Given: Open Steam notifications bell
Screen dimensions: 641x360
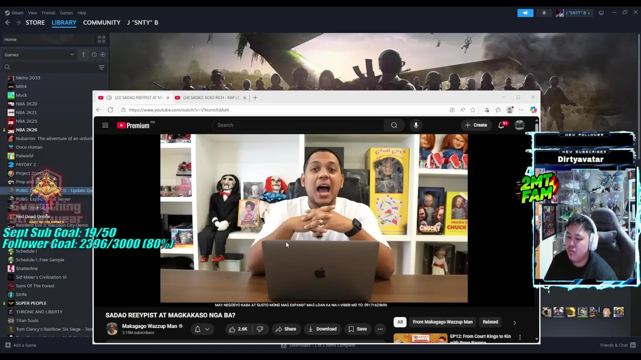Looking at the screenshot, I should pos(544,12).
